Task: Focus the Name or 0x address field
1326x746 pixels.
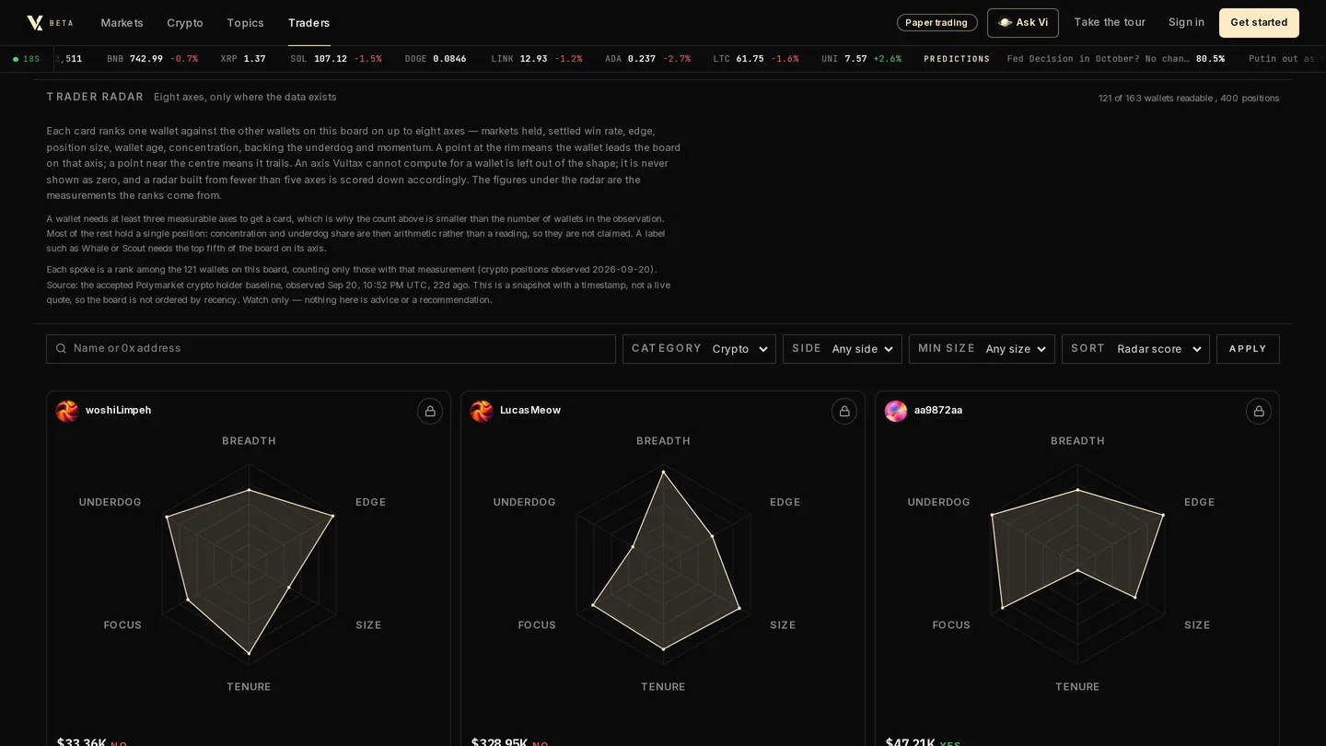Action: pos(331,349)
